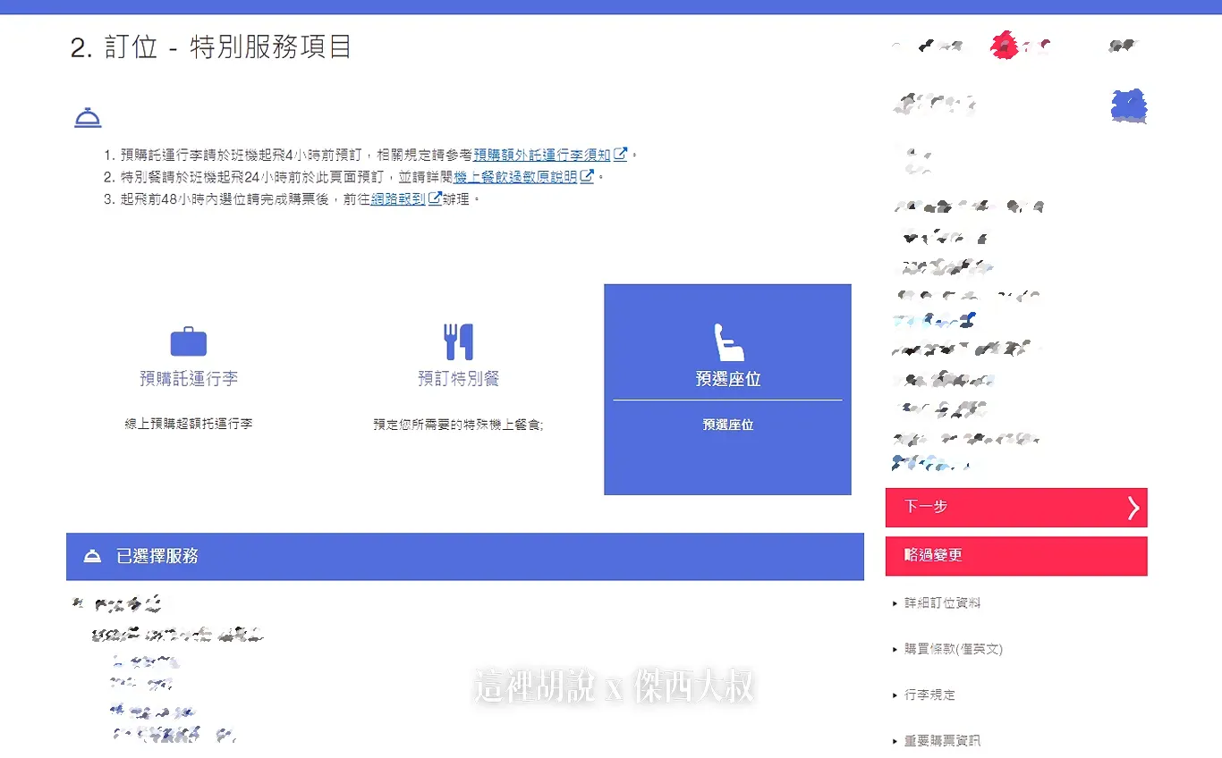Select 預購託運行李 option heading
Screen dimensions: 1222x758
[x=189, y=379]
